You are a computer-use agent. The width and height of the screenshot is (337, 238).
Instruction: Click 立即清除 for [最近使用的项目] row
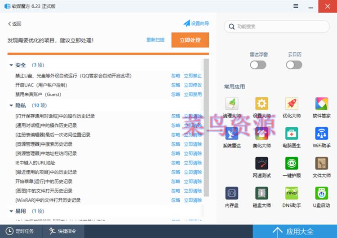[193, 172]
